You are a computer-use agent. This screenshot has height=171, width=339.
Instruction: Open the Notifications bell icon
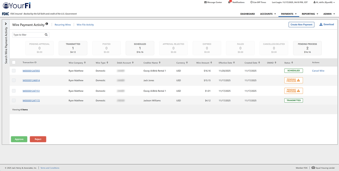(x=229, y=2)
